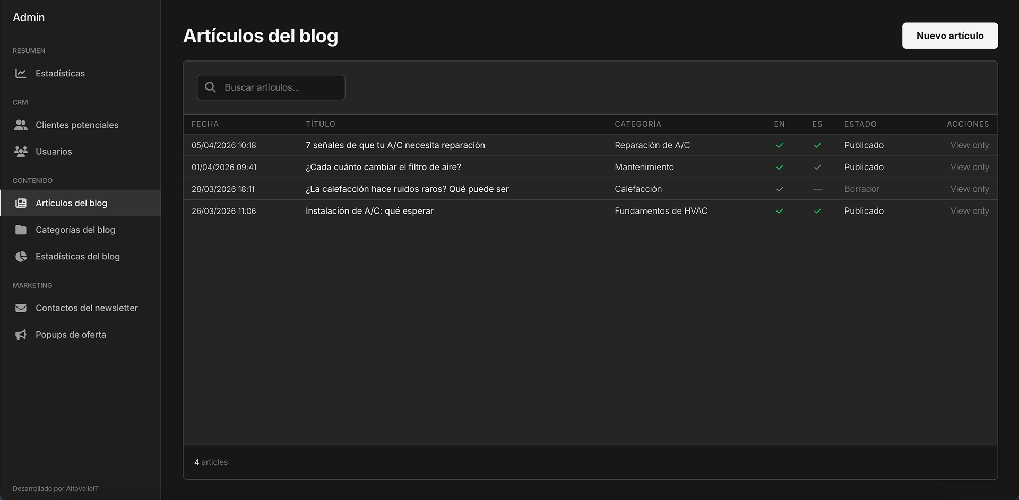This screenshot has width=1019, height=500.
Task: Click the search magnifier icon
Action: coord(210,87)
